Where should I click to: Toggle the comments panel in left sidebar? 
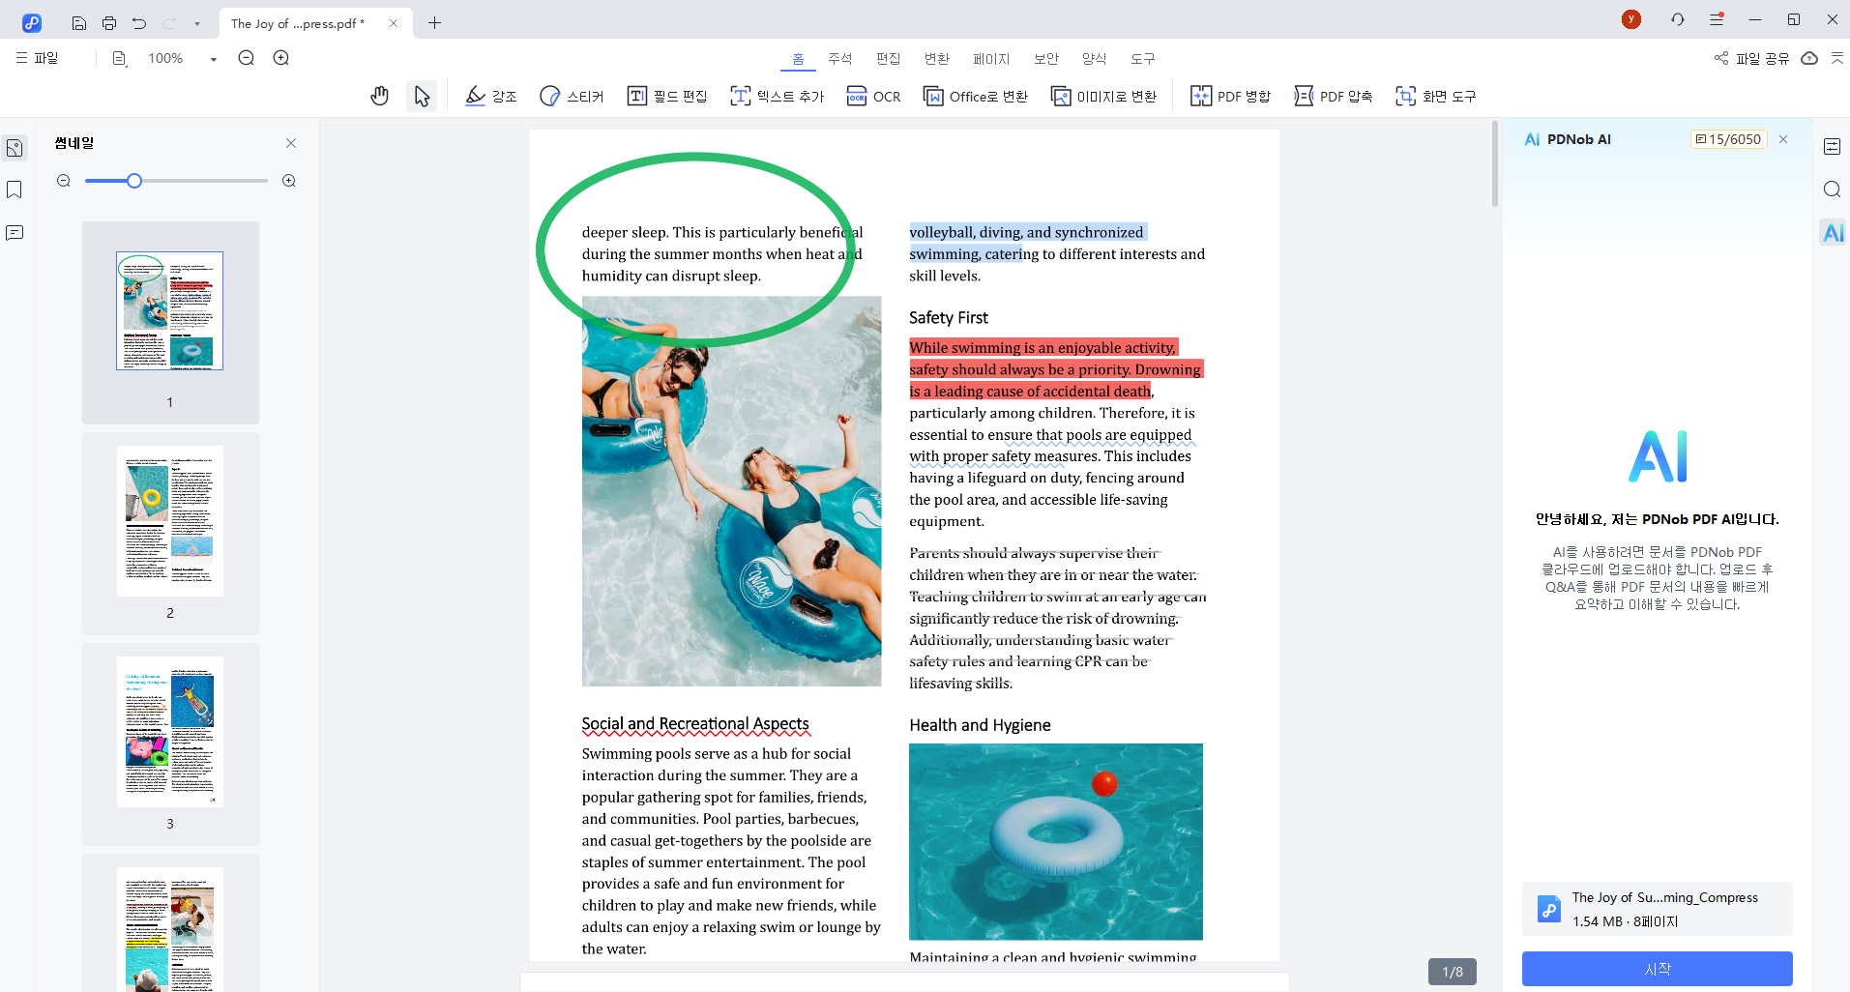click(x=15, y=233)
